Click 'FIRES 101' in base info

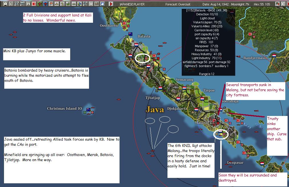pos(206,42)
